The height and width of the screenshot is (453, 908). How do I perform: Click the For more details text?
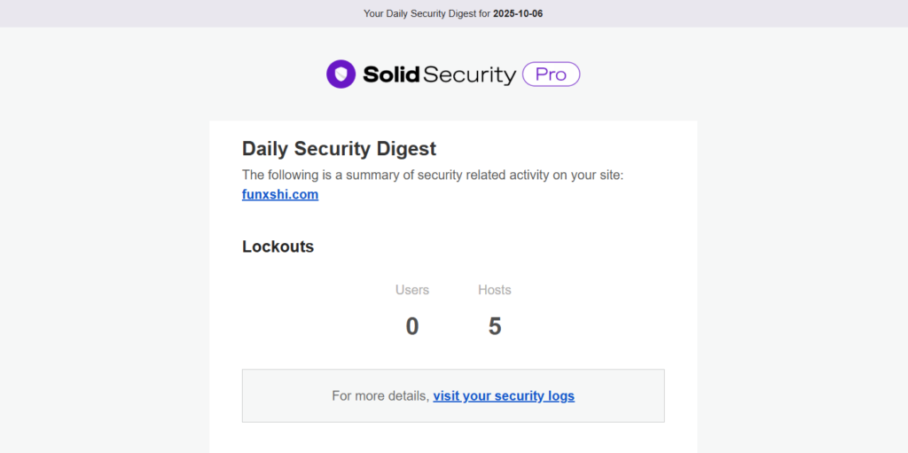pos(380,396)
